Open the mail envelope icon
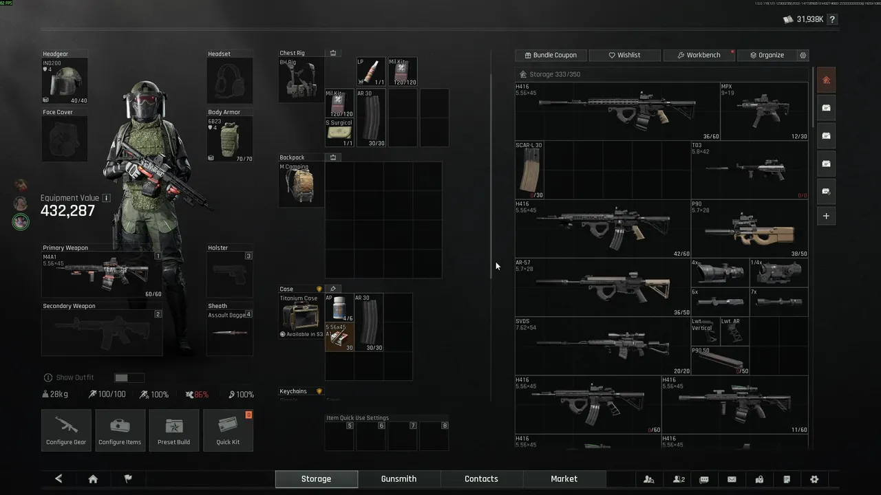 pyautogui.click(x=732, y=479)
